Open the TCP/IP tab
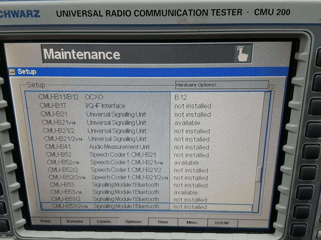This screenshot has width=321, height=240. (222, 223)
